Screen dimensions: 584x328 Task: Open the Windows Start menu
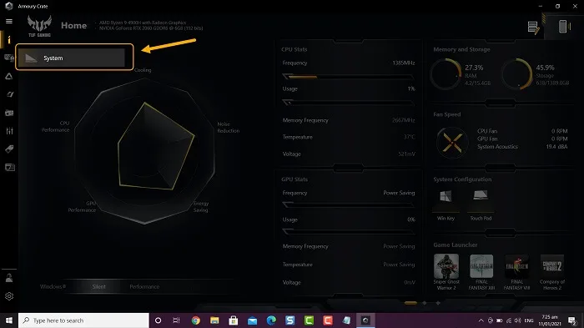9,320
